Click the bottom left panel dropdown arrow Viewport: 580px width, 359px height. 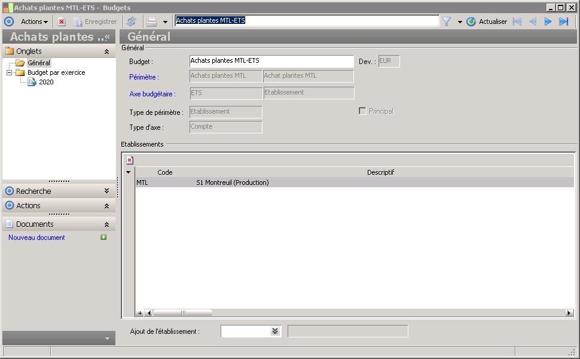[107, 339]
